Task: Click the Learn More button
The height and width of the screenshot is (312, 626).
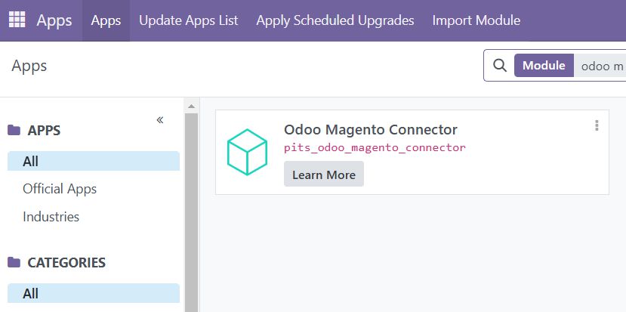Action: point(324,175)
